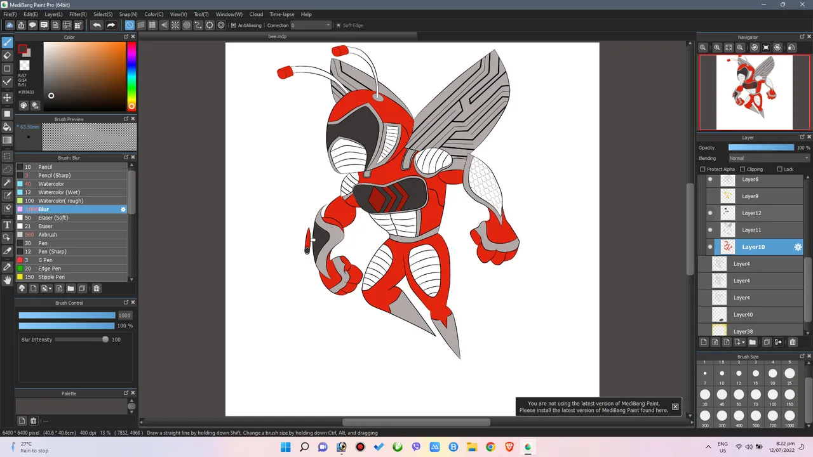The width and height of the screenshot is (813, 457).
Task: Open the Layer menu
Action: pos(53,14)
